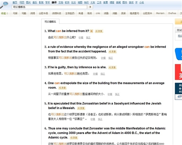Click the 精 badge after sentence 1
This screenshot has width=182, height=145.
[x=91, y=31]
